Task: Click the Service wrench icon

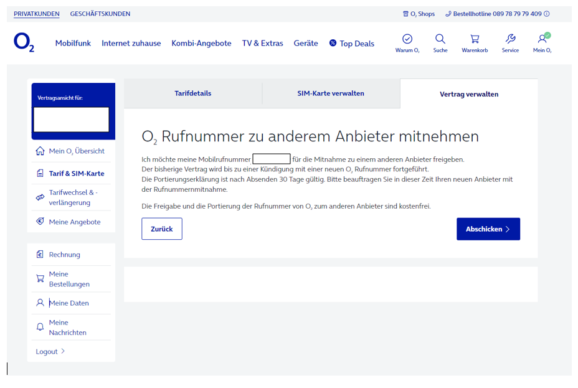Action: 510,39
